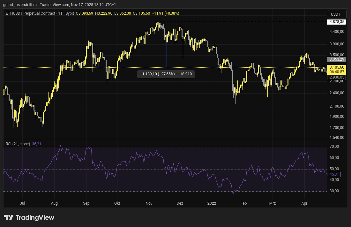Select the 4.878,35 price label
351x227 pixels.
[x=337, y=22]
